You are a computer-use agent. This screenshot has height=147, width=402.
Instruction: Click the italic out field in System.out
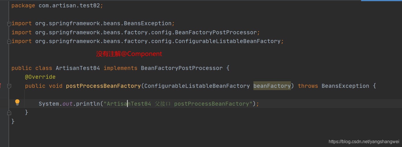pyautogui.click(x=68, y=104)
